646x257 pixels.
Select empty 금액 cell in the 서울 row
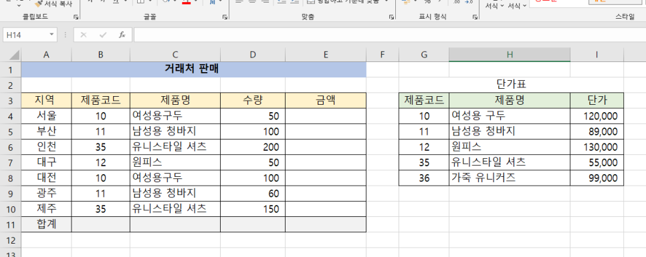[326, 116]
